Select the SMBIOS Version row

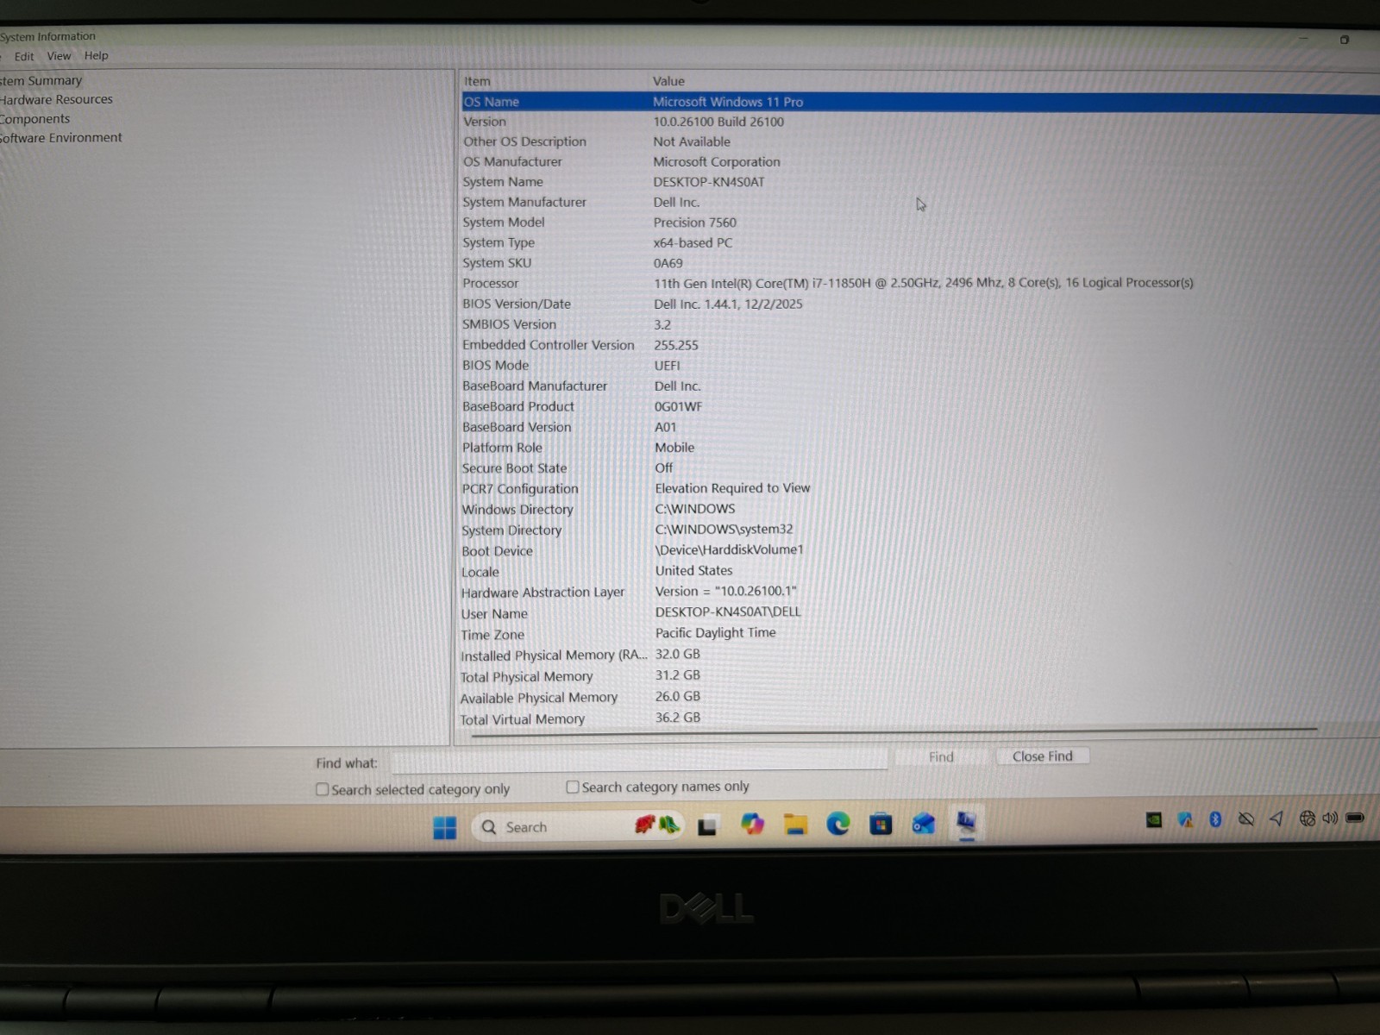pyautogui.click(x=919, y=324)
